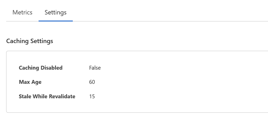Viewport: 268px width, 114px height.
Task: Select the Stale While Revalidate value 15
Action: (x=92, y=96)
